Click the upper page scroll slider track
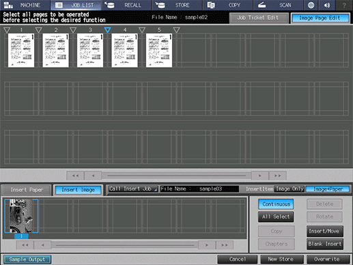Image resolution: width=353 pixels, height=265 pixels. pyautogui.click(x=176, y=176)
